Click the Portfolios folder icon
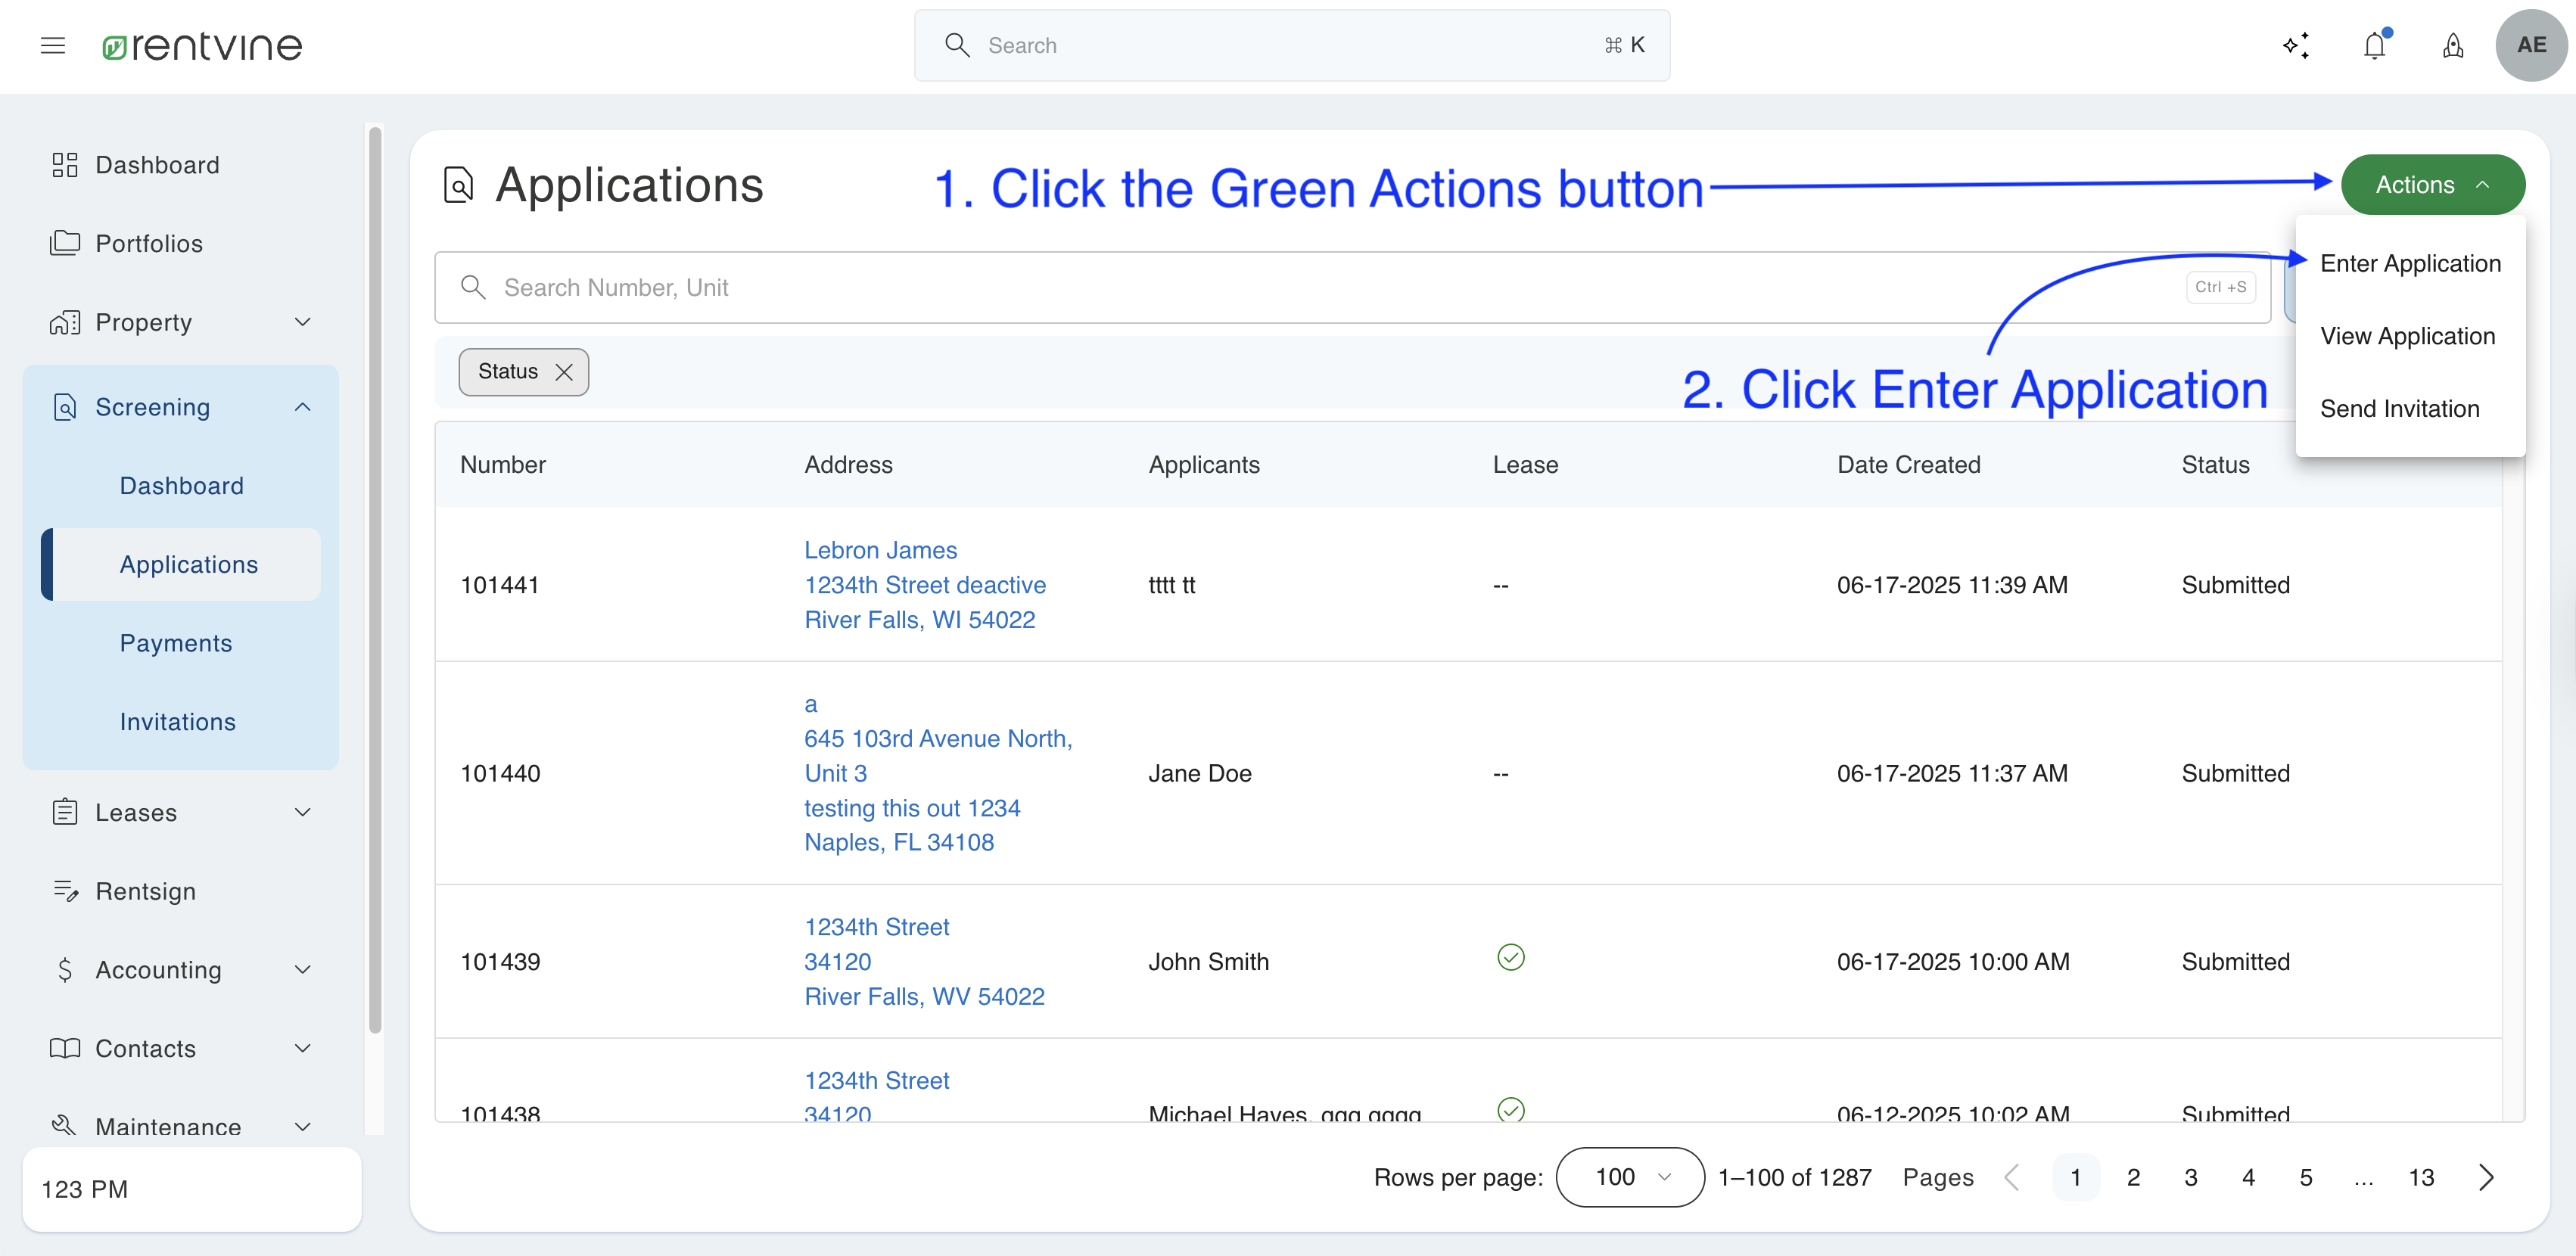Screen dimensions: 2576x1256 coord(65,243)
